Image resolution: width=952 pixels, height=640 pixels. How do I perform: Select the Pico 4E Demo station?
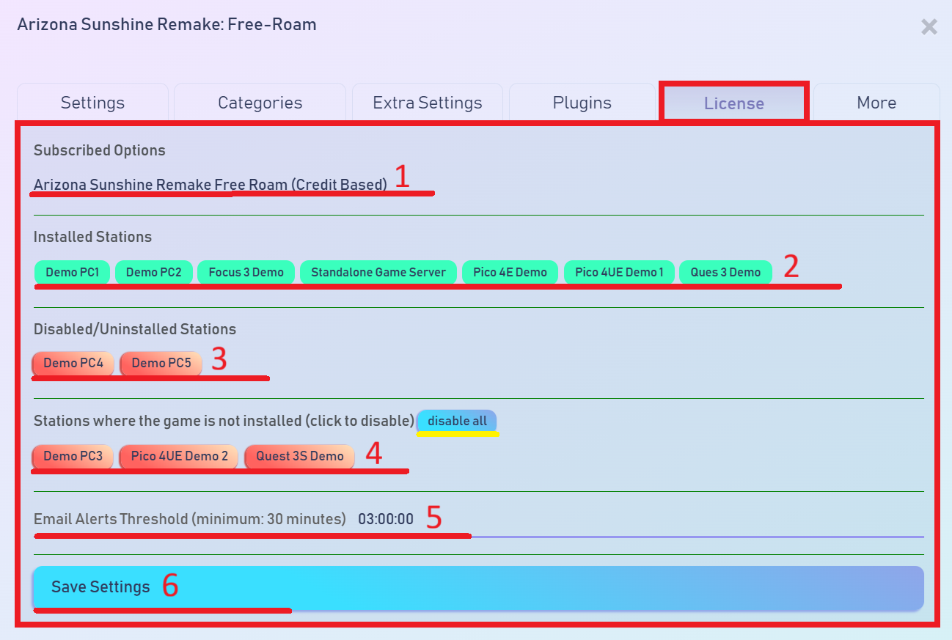(x=510, y=272)
